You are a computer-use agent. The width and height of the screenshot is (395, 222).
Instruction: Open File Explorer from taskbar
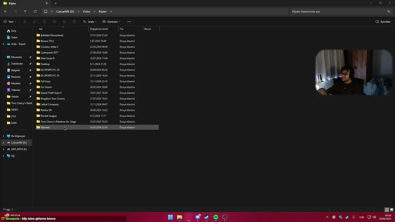pos(180,217)
